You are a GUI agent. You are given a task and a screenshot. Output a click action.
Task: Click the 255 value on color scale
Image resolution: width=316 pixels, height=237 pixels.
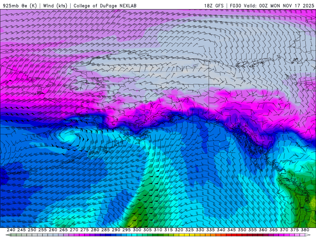[42, 230]
